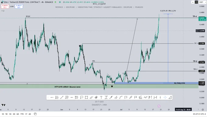Image resolution: width=207 pixels, height=117 pixels.
Task: Click the TP-2 price level label
Action: 195,61
